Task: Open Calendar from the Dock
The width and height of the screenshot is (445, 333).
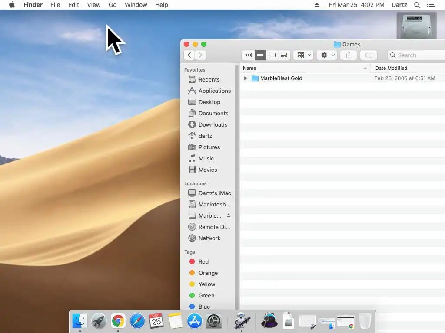Action: 156,321
